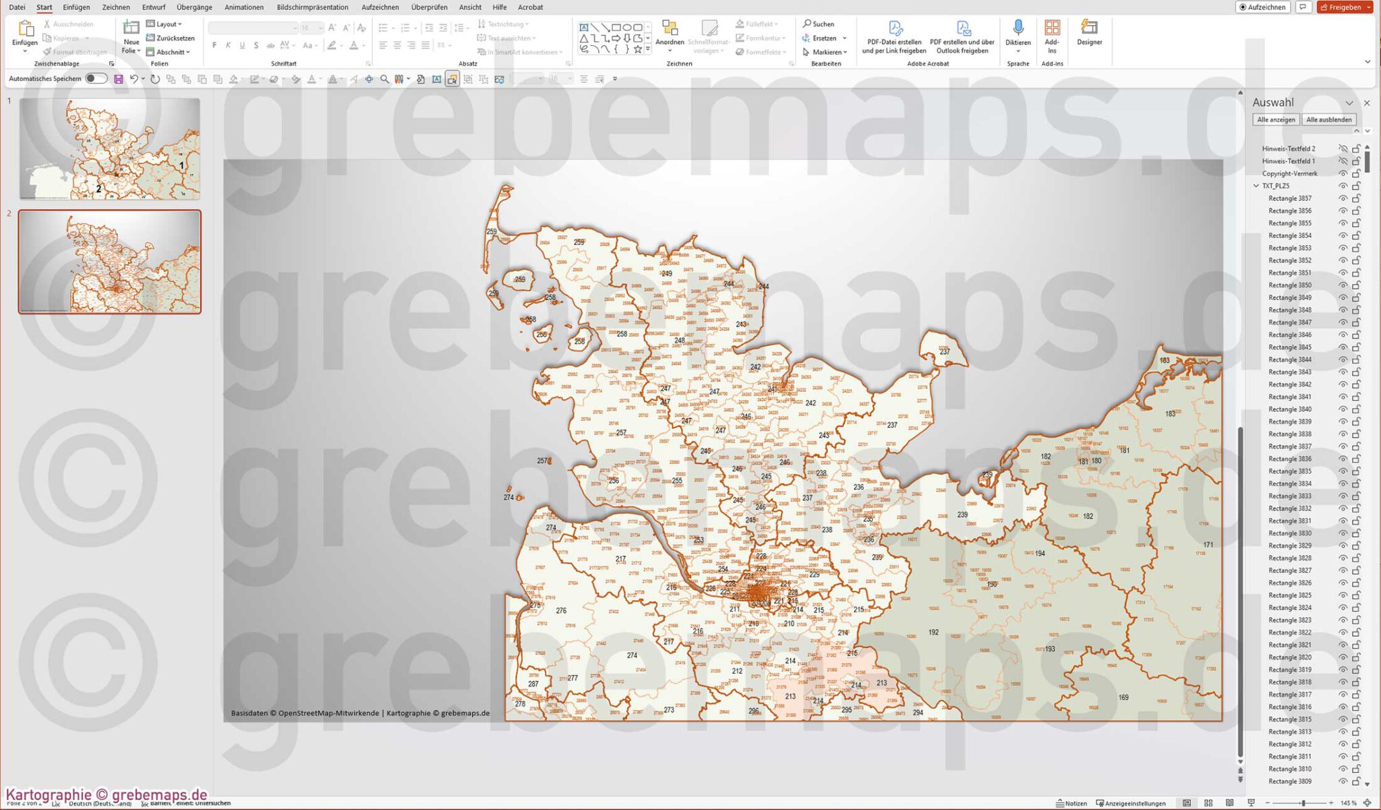Open Auswahl pane options chevron
This screenshot has width=1381, height=810.
(1349, 103)
